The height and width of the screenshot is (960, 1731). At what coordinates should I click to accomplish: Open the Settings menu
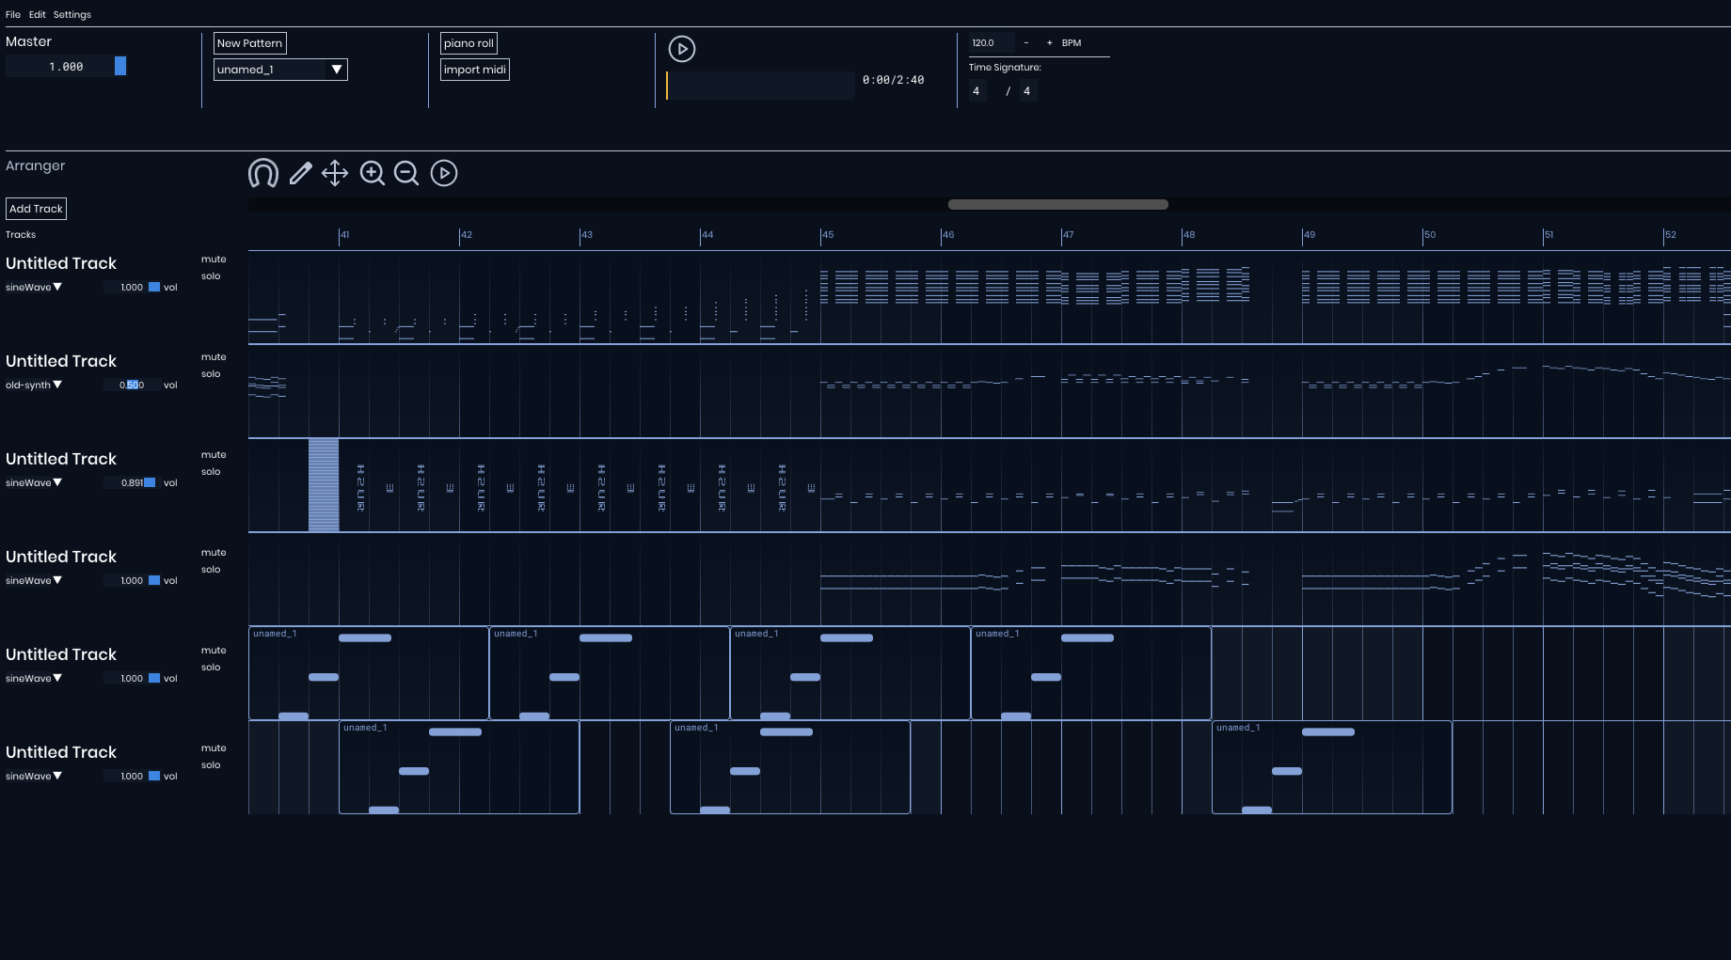71,14
